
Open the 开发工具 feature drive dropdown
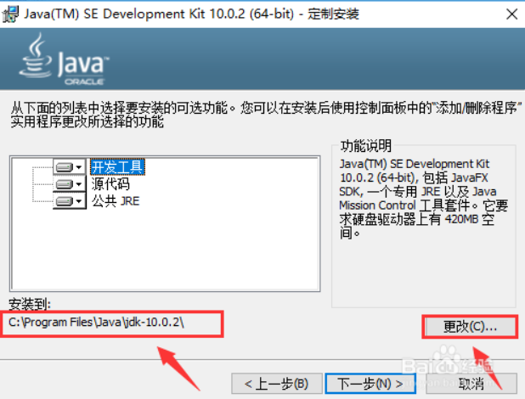pos(70,167)
